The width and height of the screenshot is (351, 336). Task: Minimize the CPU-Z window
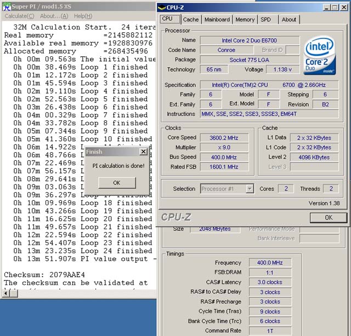click(327, 7)
